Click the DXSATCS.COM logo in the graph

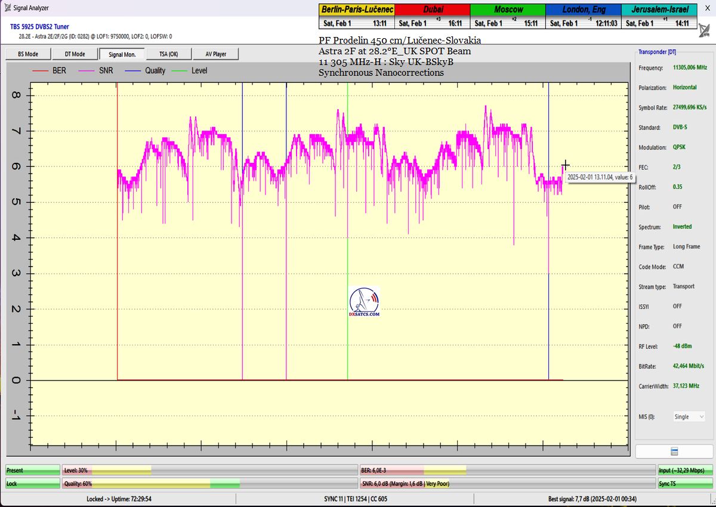coord(364,301)
